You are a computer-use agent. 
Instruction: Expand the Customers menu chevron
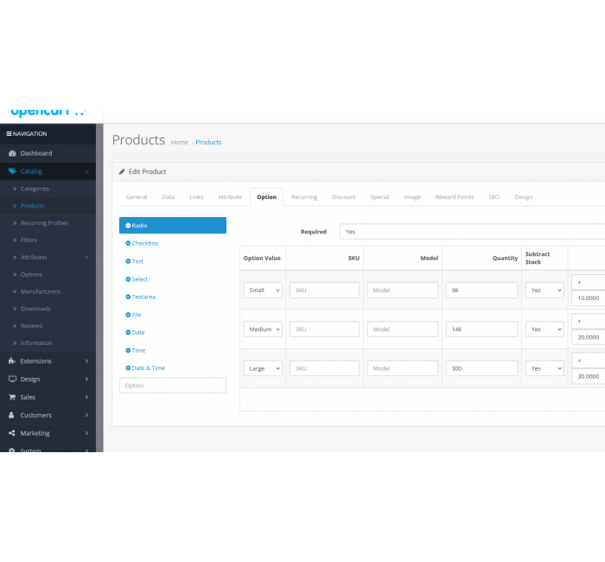point(86,415)
